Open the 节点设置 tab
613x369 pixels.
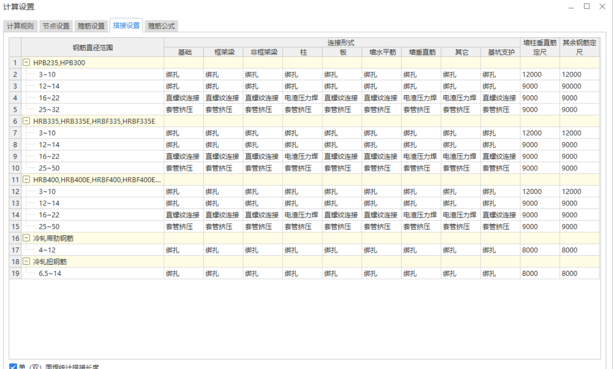pos(56,26)
